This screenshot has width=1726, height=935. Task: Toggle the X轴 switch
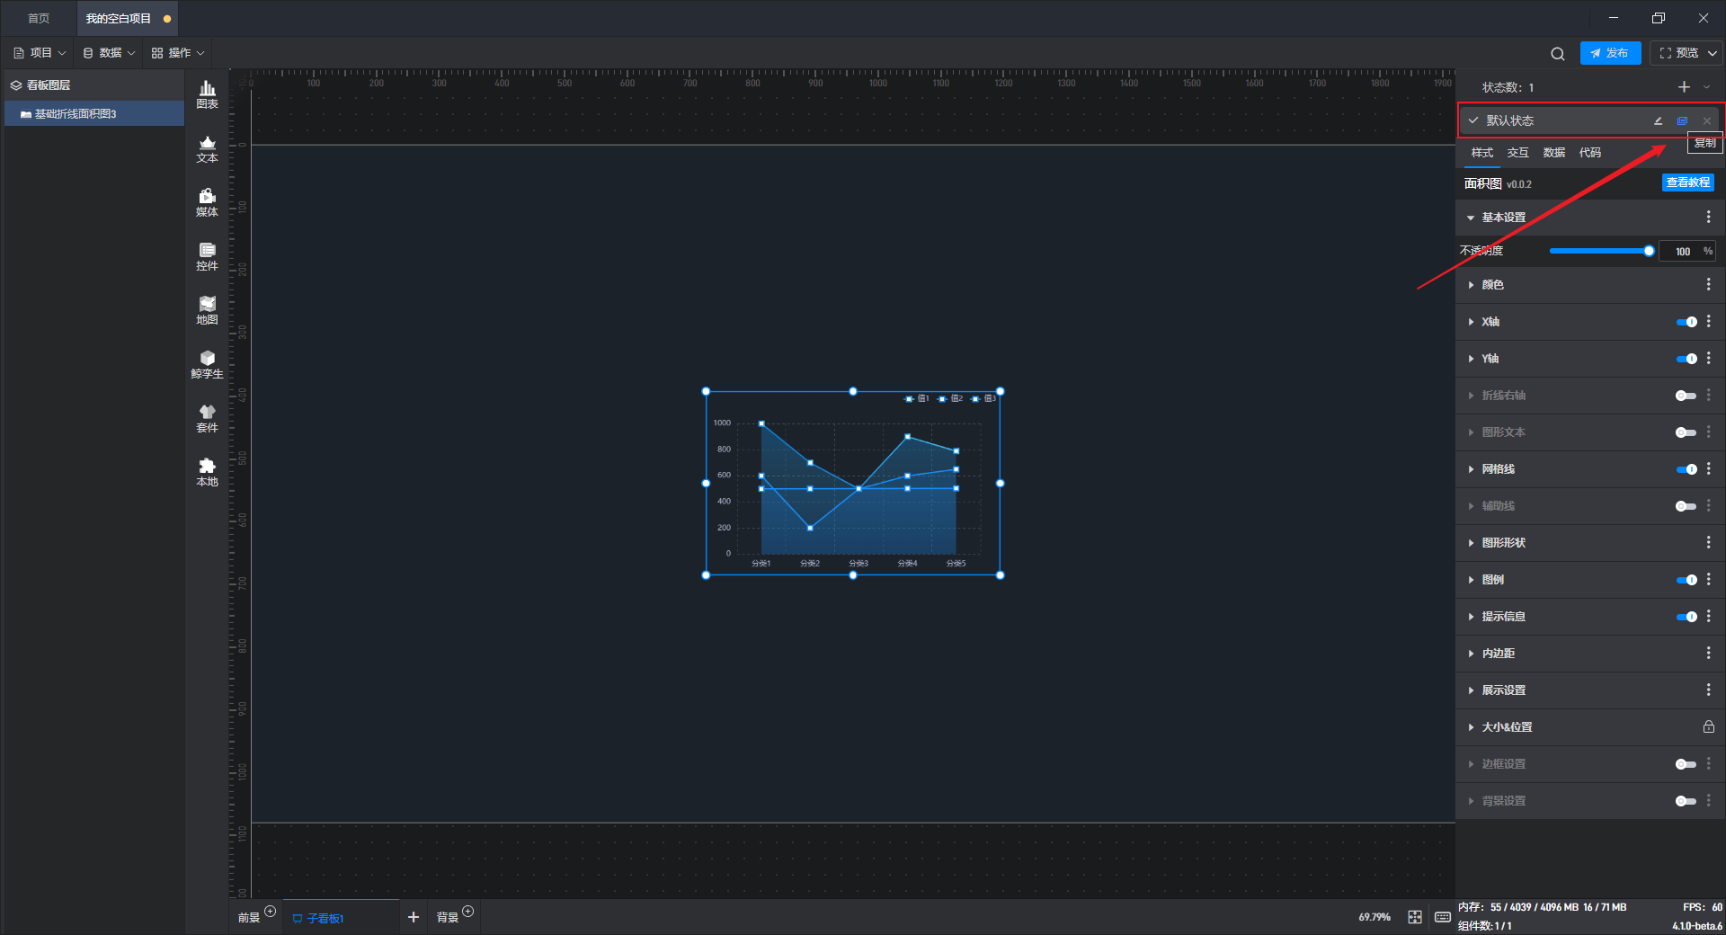[1686, 322]
